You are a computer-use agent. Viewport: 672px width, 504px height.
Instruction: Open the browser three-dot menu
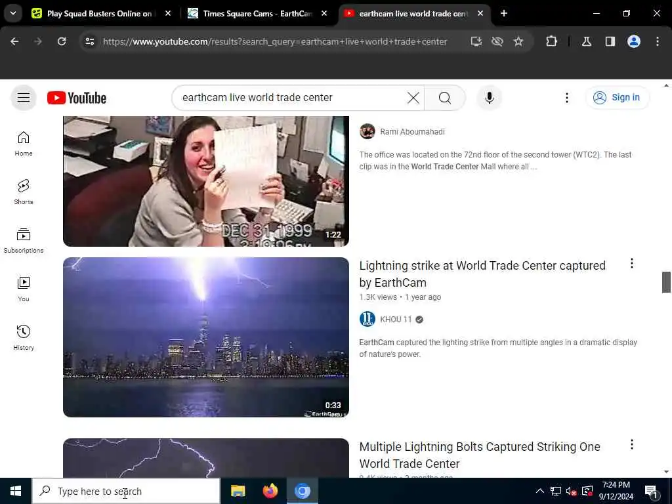point(658,41)
